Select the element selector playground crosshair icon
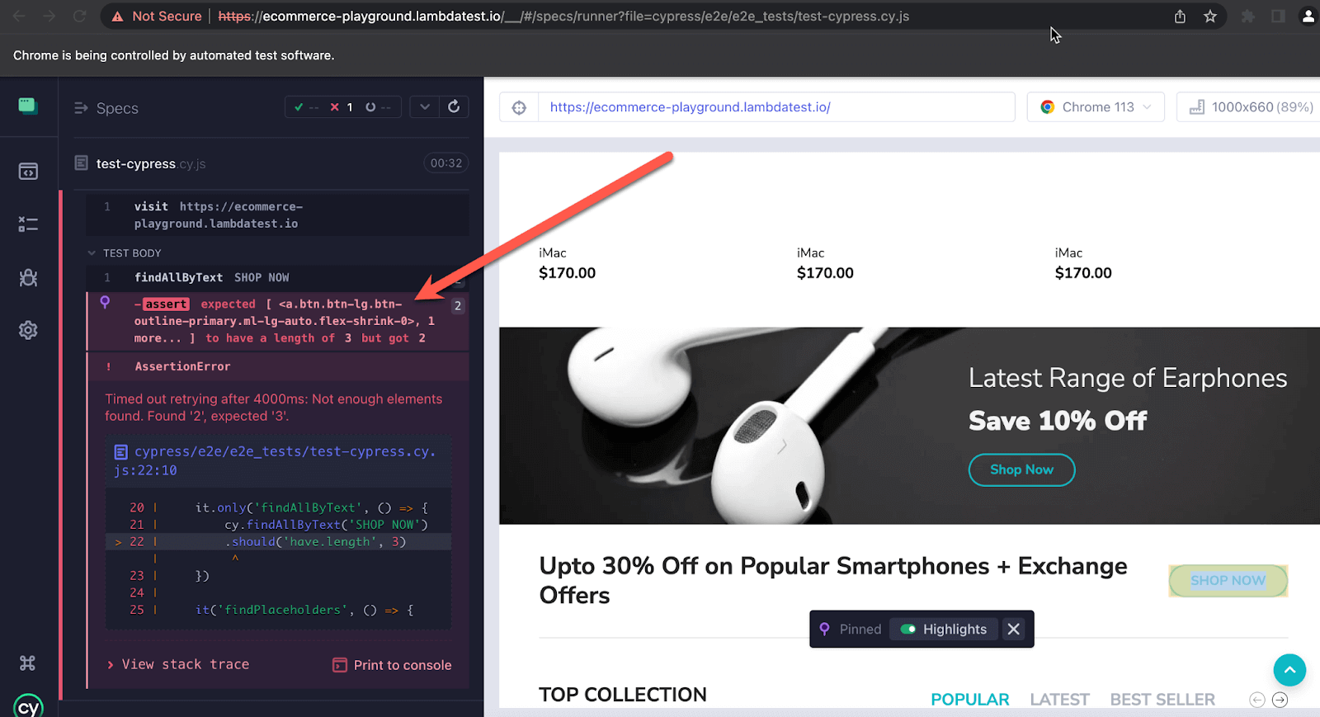Image resolution: width=1320 pixels, height=717 pixels. tap(518, 106)
